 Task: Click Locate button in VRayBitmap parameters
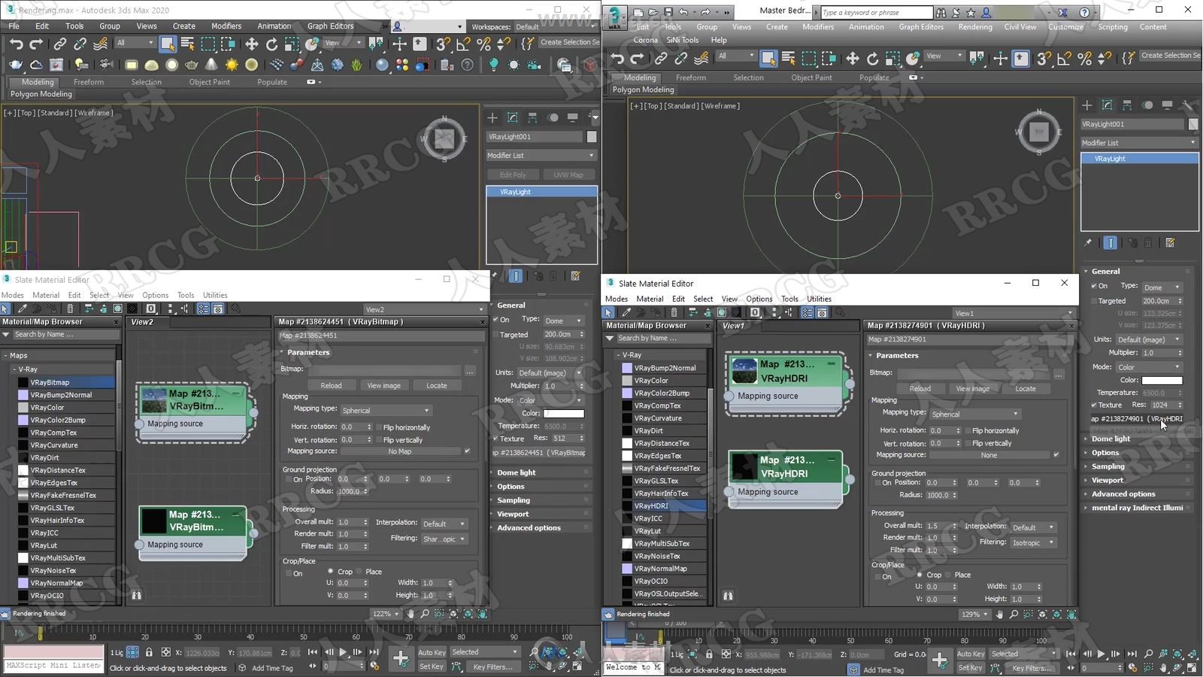click(x=436, y=385)
